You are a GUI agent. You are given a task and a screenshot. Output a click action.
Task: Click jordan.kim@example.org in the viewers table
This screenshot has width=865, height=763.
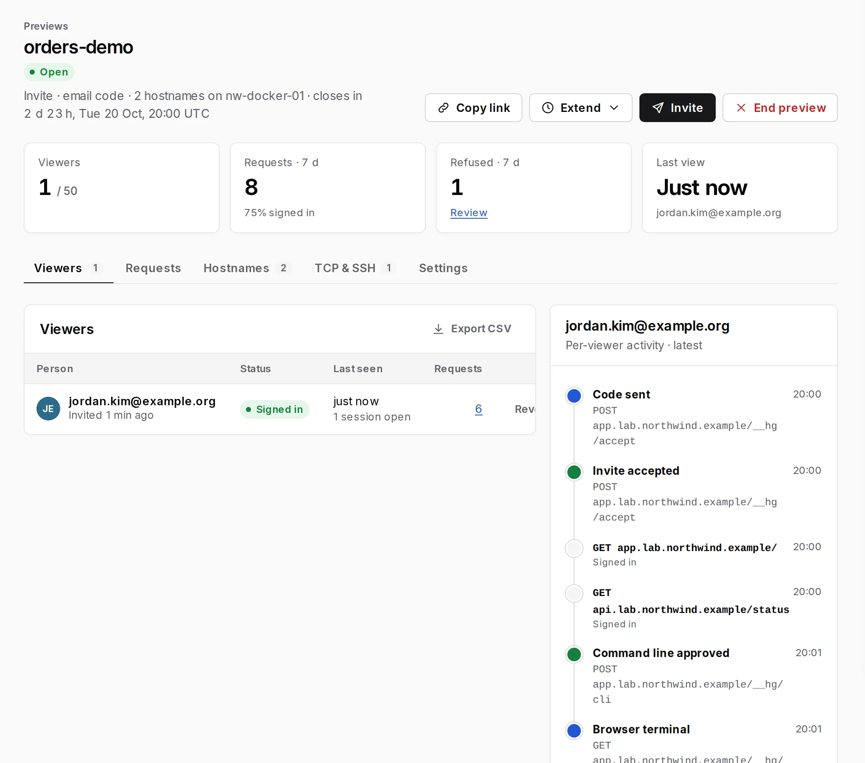coord(142,401)
